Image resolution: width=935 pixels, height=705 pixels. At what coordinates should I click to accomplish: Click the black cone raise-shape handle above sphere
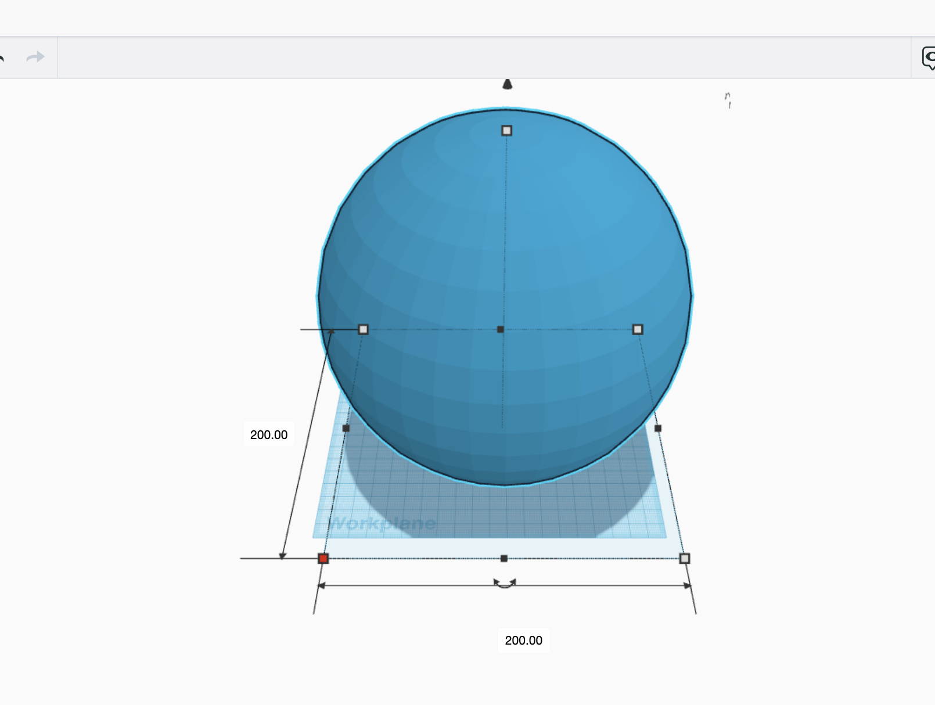click(x=508, y=85)
